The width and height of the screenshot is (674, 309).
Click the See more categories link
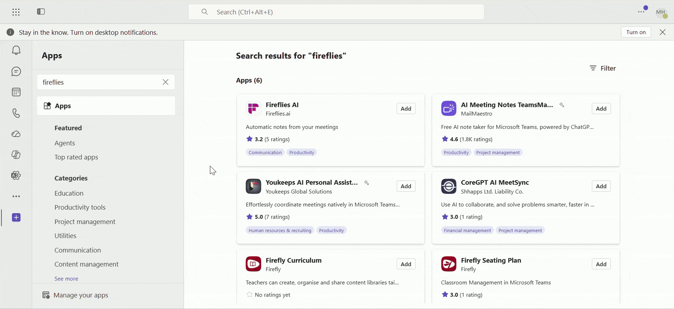click(66, 278)
